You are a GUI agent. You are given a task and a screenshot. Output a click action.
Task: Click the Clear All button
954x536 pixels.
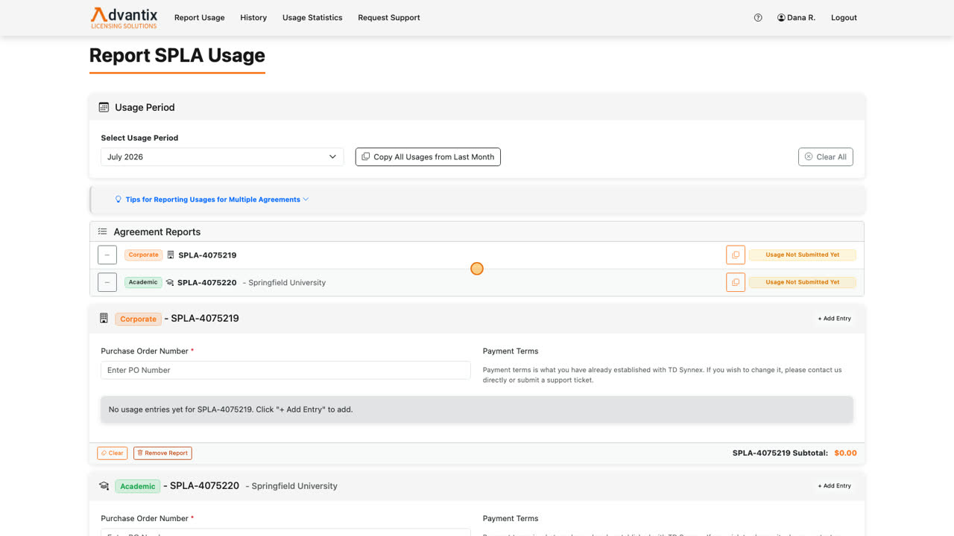(x=825, y=157)
